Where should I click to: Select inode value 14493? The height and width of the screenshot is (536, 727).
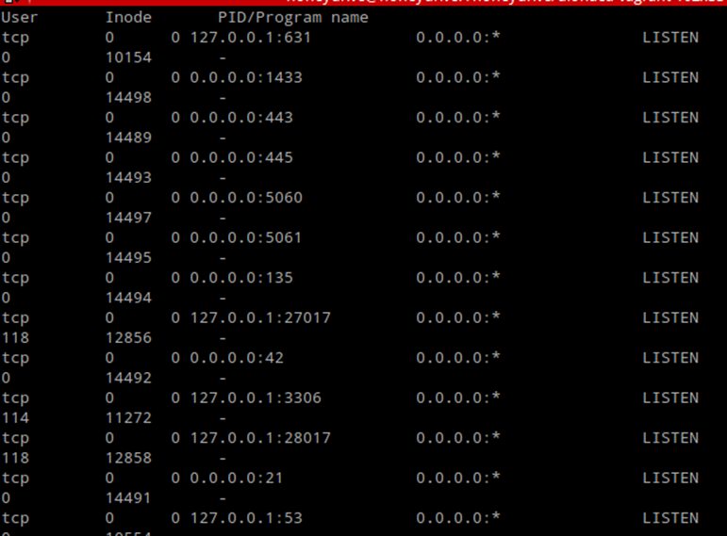pos(128,177)
